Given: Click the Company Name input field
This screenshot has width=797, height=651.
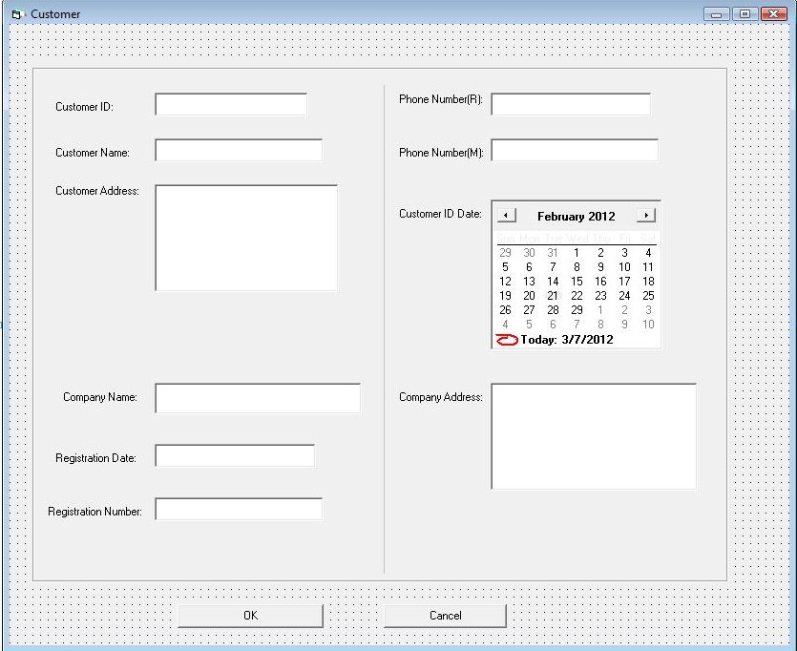Looking at the screenshot, I should pyautogui.click(x=258, y=397).
